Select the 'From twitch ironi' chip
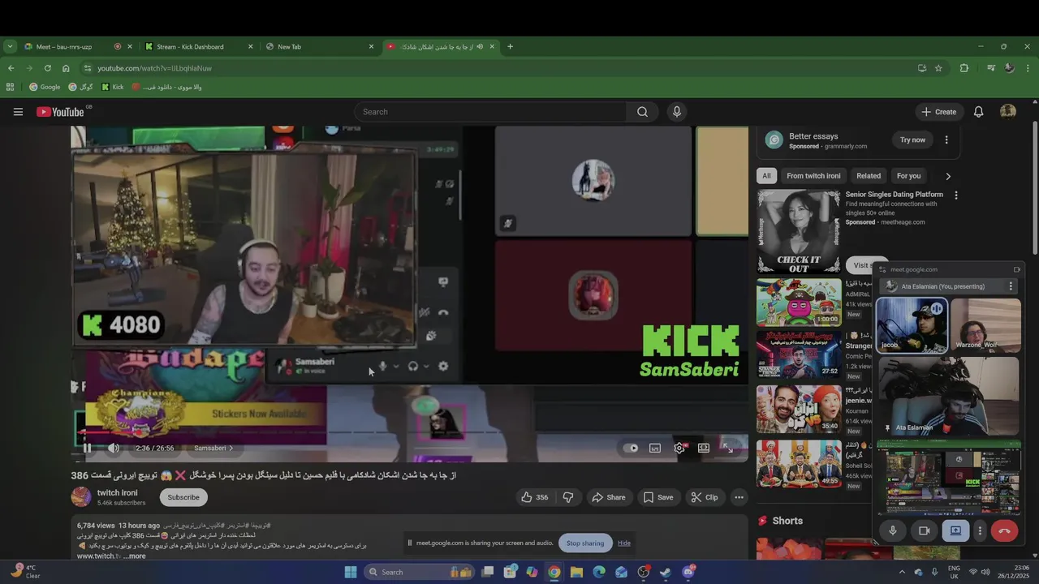1039x584 pixels. (813, 176)
